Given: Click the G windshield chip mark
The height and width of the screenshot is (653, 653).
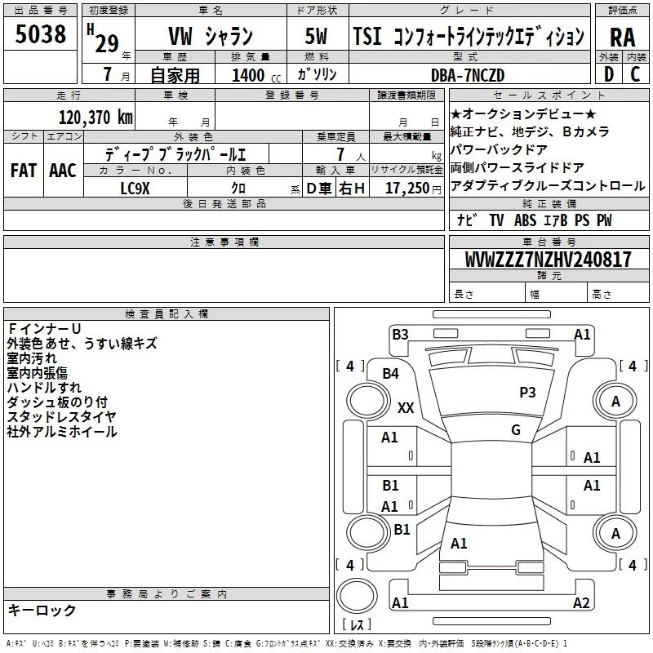Looking at the screenshot, I should pos(515,430).
